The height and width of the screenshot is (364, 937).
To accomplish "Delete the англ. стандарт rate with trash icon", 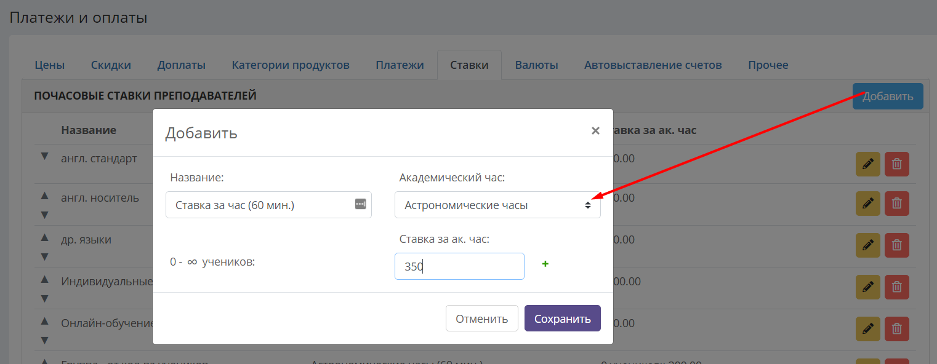I will 897,164.
